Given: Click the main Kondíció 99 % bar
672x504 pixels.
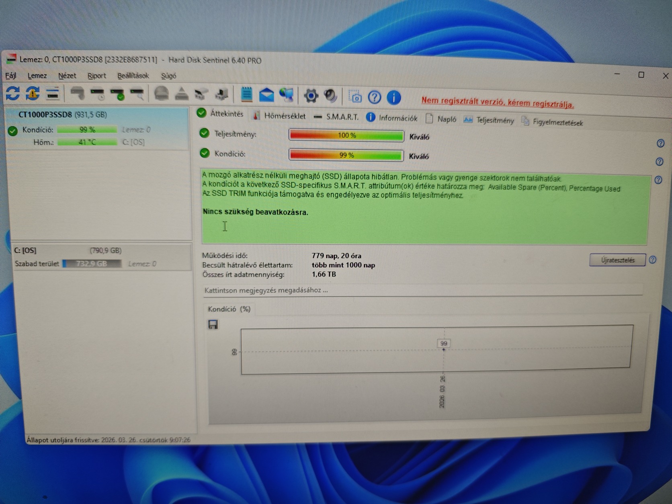Looking at the screenshot, I should click(x=346, y=155).
